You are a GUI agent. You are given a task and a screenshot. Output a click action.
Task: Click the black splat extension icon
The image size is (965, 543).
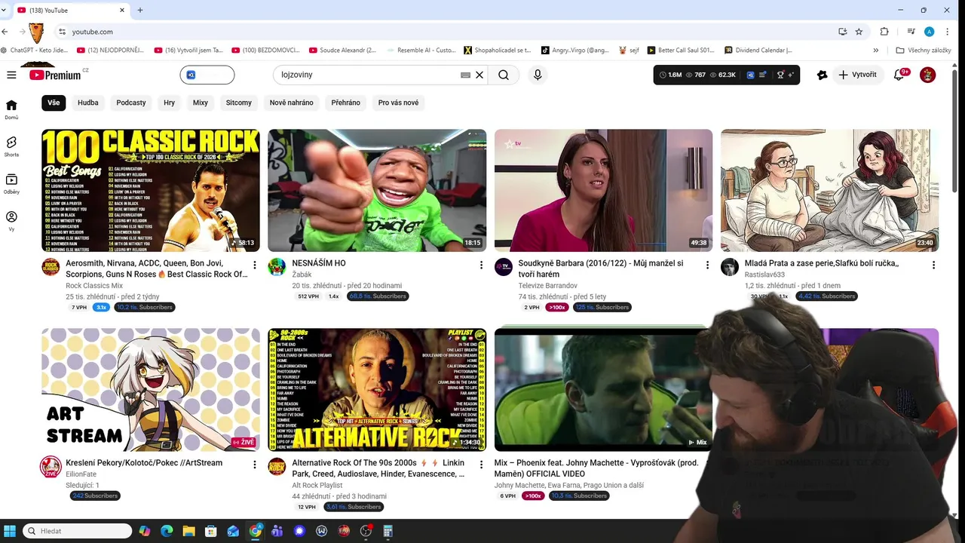pyautogui.click(x=822, y=75)
